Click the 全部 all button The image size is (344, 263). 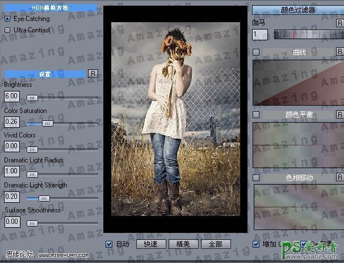pos(216,244)
